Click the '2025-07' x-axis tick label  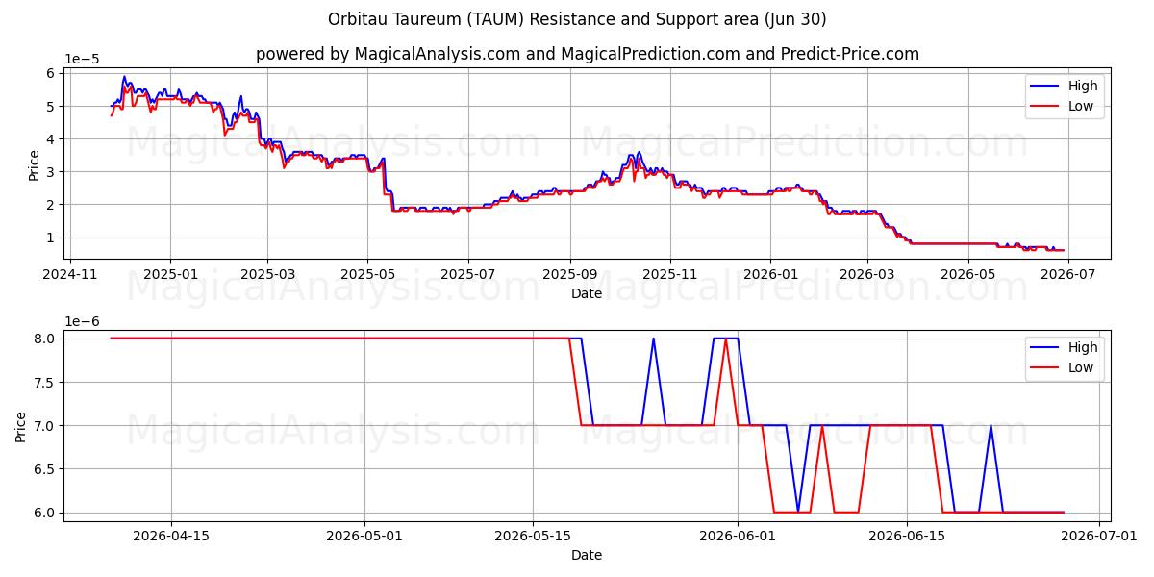(468, 275)
